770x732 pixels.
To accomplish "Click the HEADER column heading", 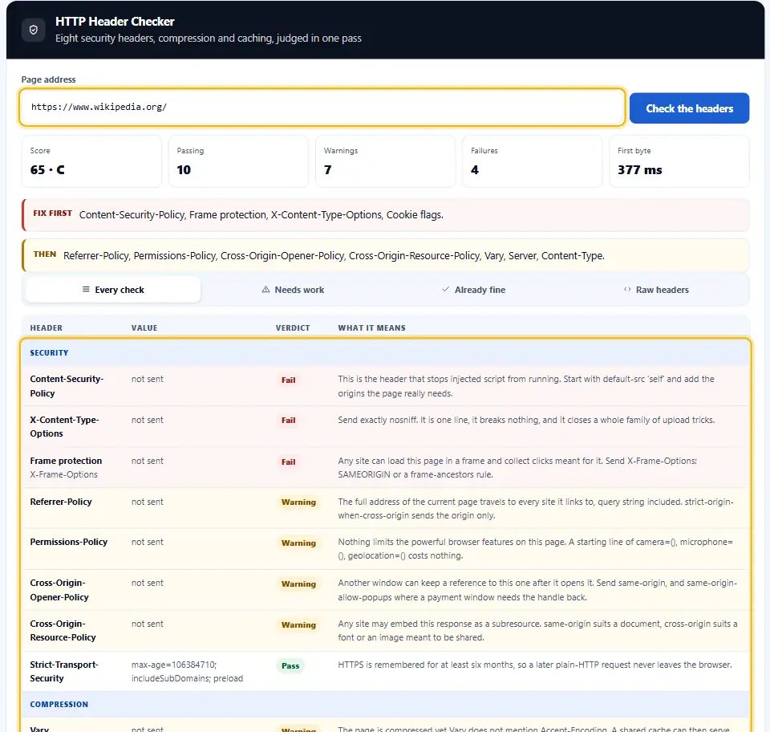I will coord(47,327).
